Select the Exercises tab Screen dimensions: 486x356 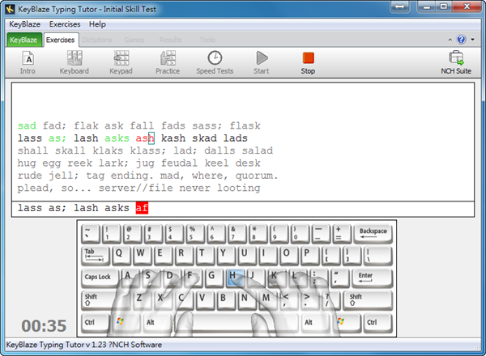(61, 40)
